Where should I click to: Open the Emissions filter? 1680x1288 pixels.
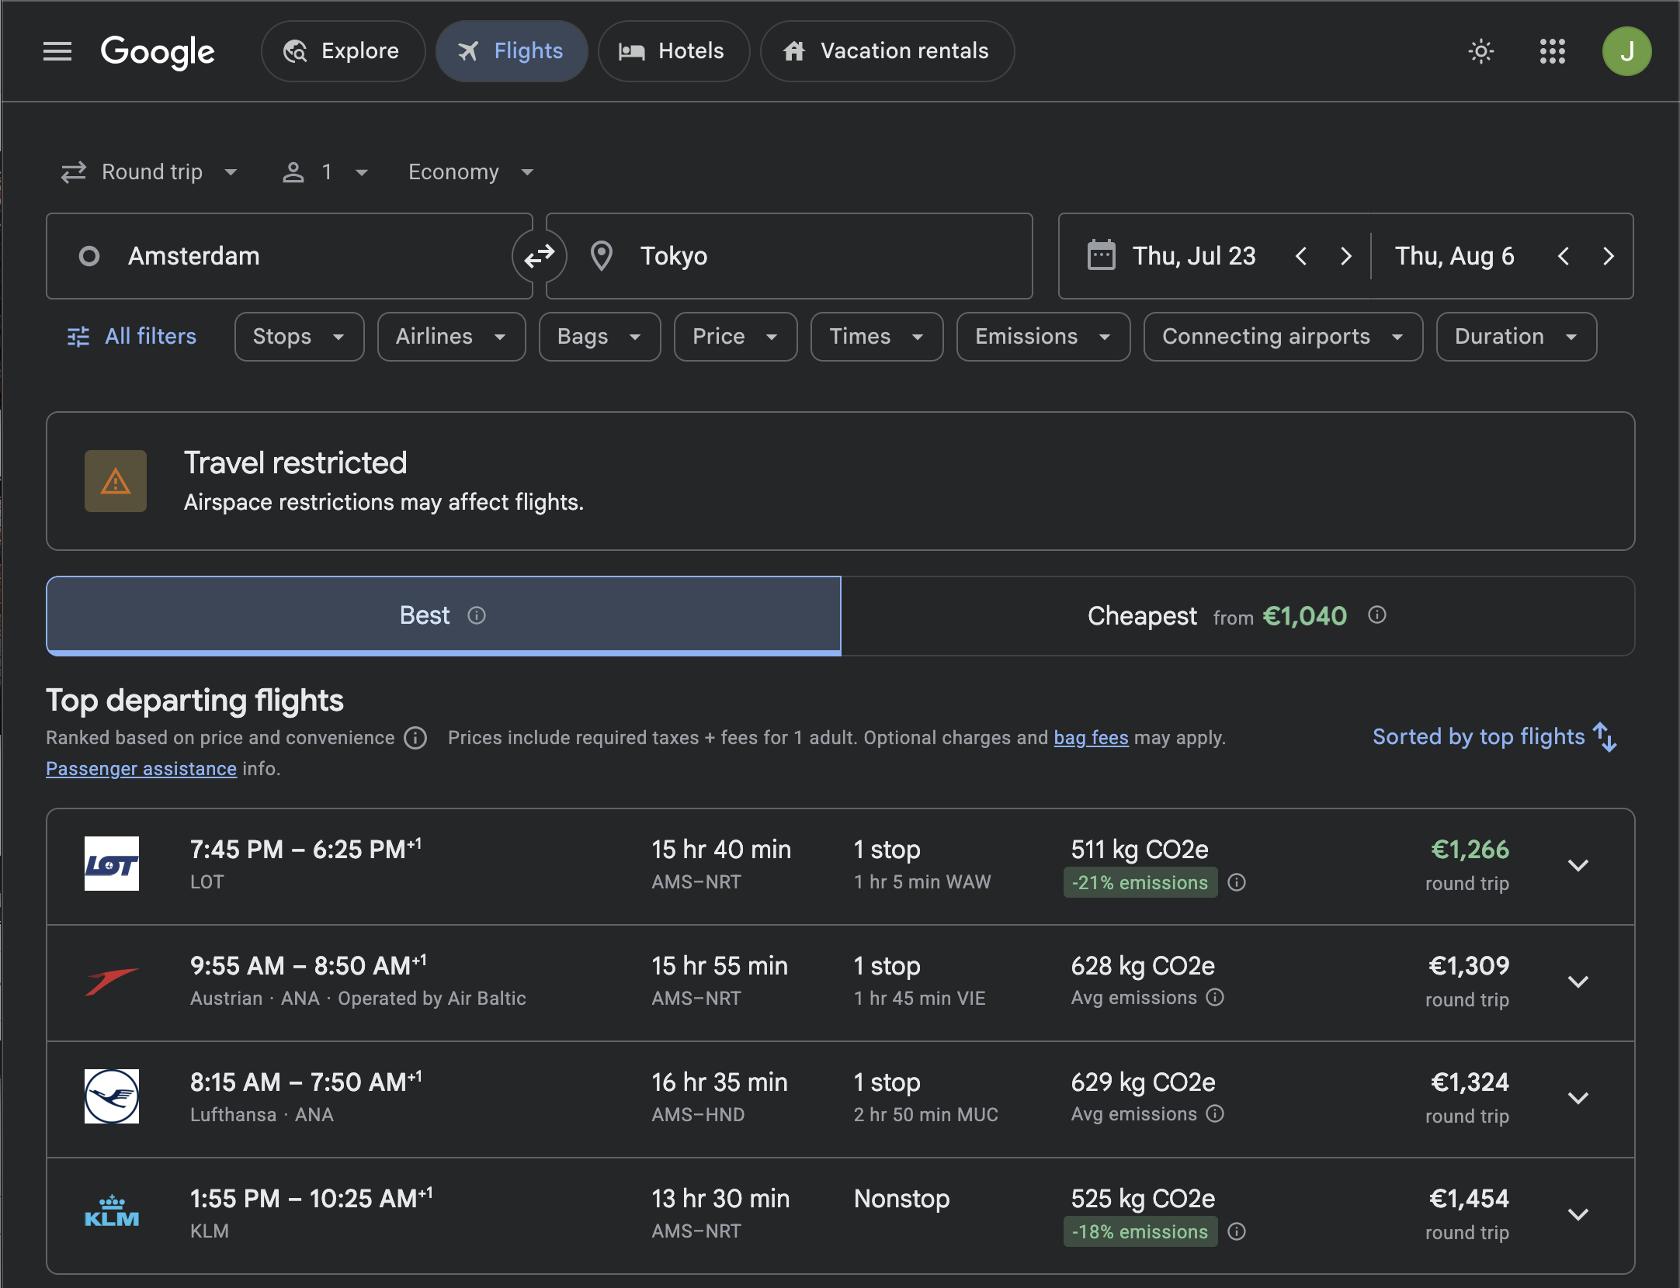coord(1043,337)
